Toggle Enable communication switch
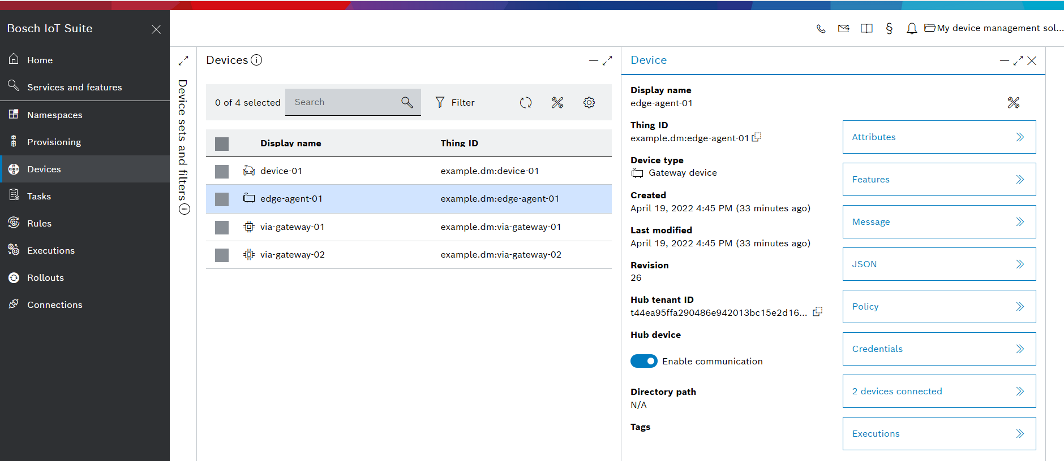 [x=644, y=361]
